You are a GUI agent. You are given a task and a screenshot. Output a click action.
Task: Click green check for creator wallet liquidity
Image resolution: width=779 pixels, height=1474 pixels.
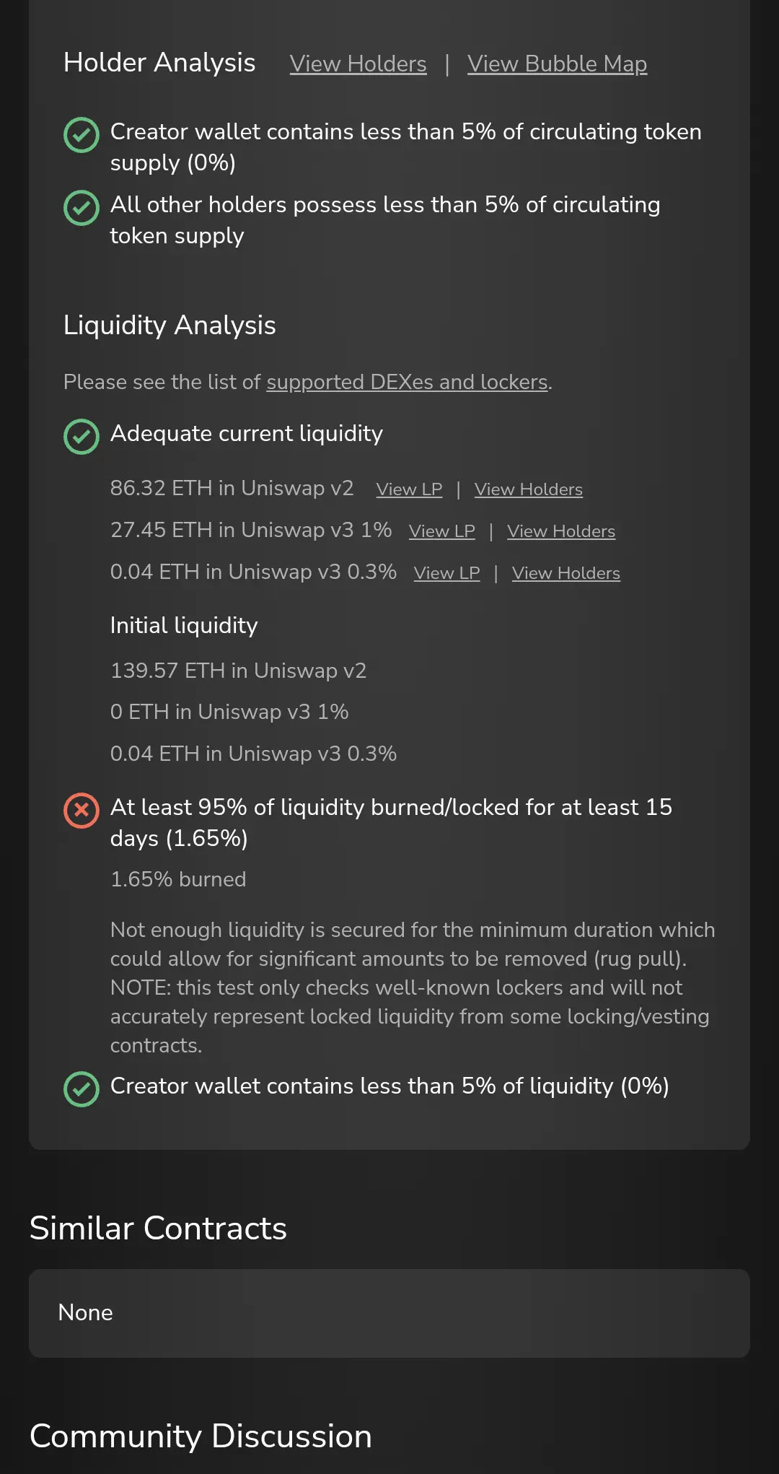pos(82,1089)
